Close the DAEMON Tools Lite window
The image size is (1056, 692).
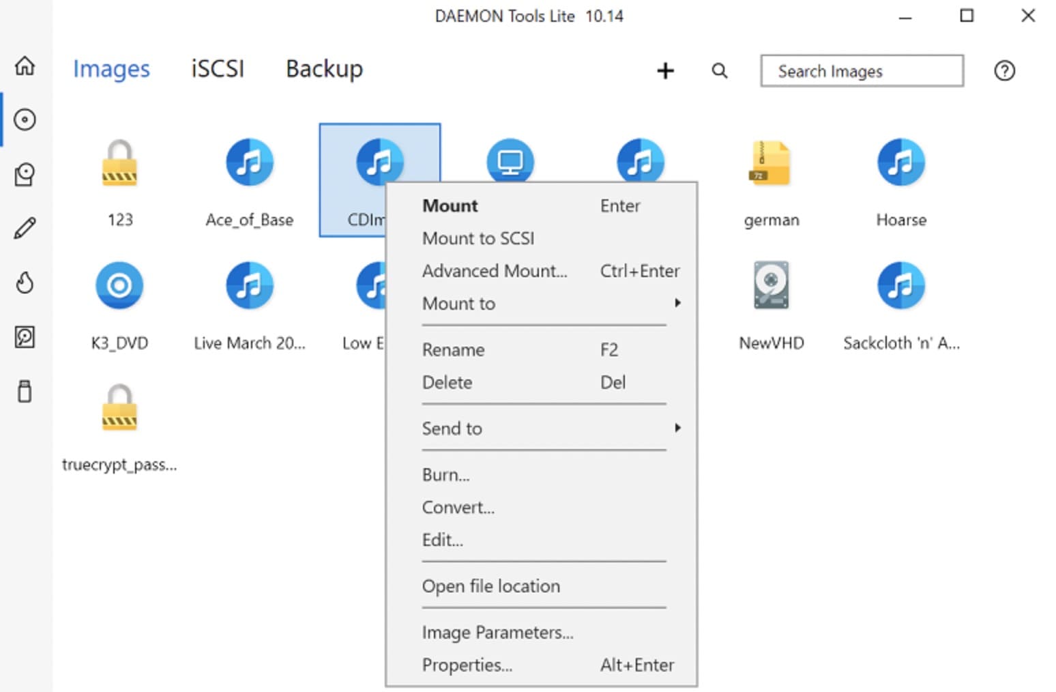coord(1028,16)
